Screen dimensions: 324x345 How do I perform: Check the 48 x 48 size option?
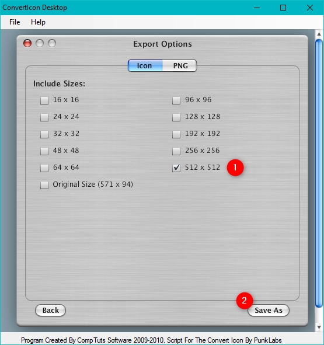pyautogui.click(x=44, y=151)
